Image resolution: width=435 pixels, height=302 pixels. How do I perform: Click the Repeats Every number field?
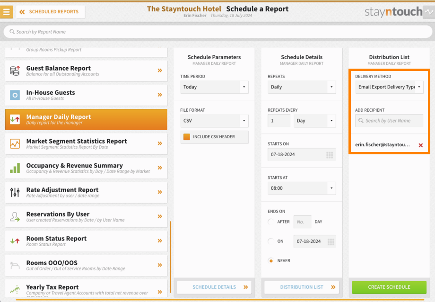(x=279, y=121)
